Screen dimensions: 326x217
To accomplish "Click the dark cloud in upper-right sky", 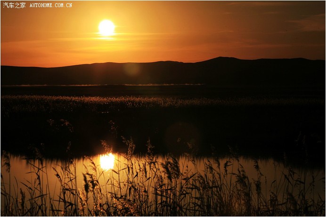I will tap(306, 23).
